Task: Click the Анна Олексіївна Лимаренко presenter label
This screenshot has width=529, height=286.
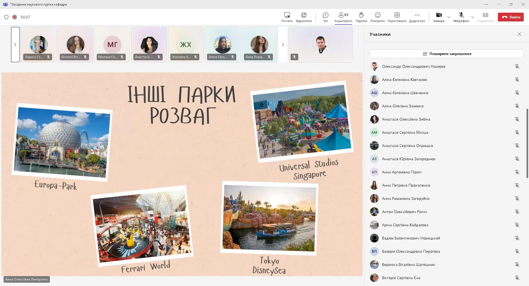Action: (x=27, y=279)
